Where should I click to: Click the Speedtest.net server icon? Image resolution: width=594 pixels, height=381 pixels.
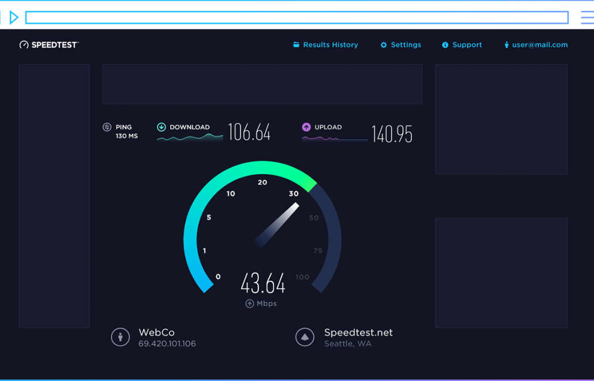[305, 337]
